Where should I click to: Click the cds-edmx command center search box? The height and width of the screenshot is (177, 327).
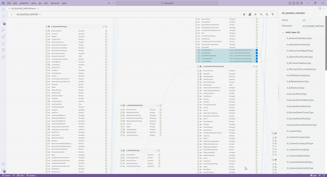pos(167,3)
